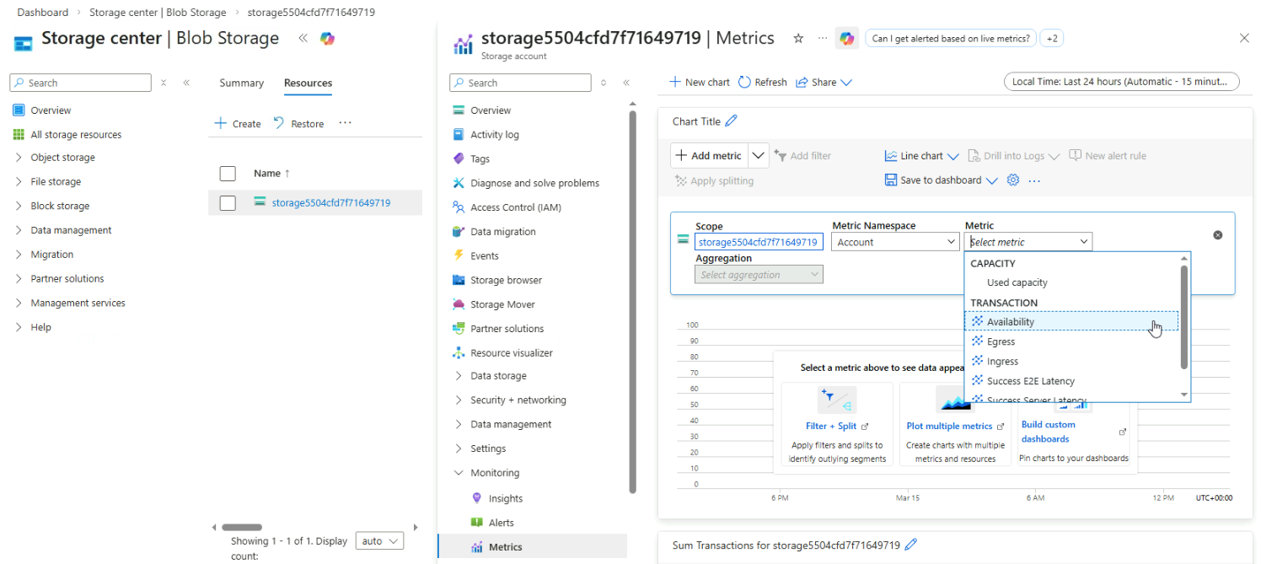The image size is (1261, 564).
Task: Click the New chart button
Action: point(699,83)
